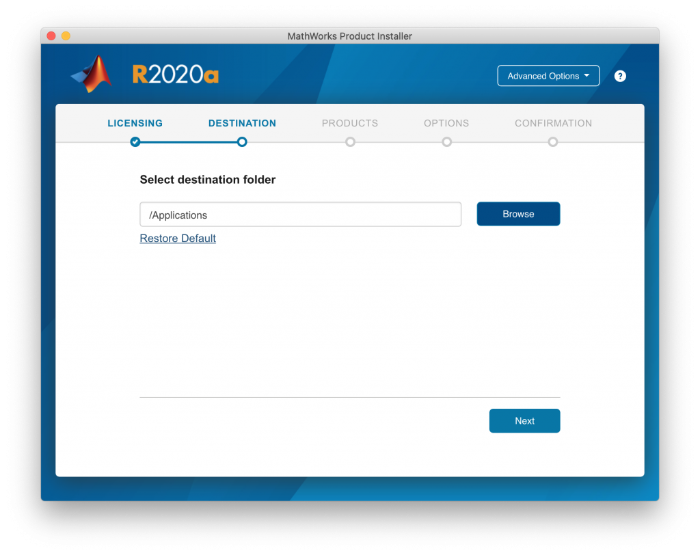The width and height of the screenshot is (700, 555).
Task: Select the DESTINATION step tab
Action: tap(242, 123)
